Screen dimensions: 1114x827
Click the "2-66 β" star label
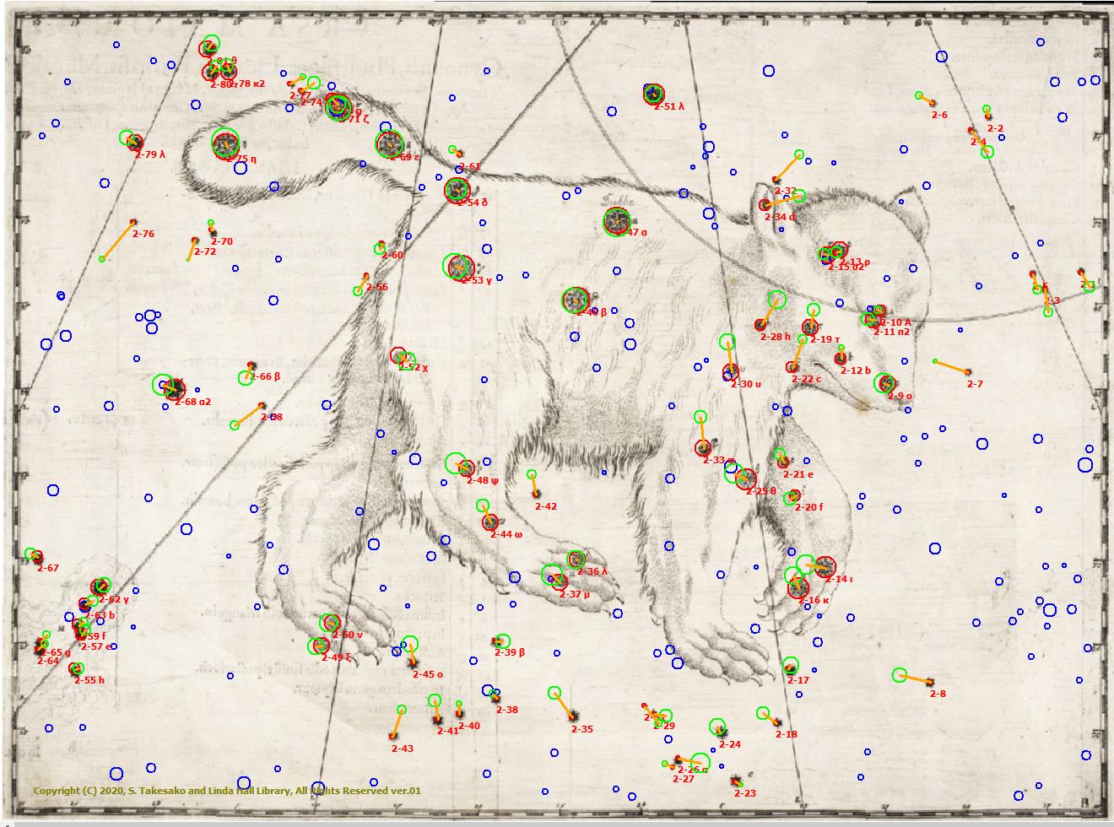click(x=264, y=376)
